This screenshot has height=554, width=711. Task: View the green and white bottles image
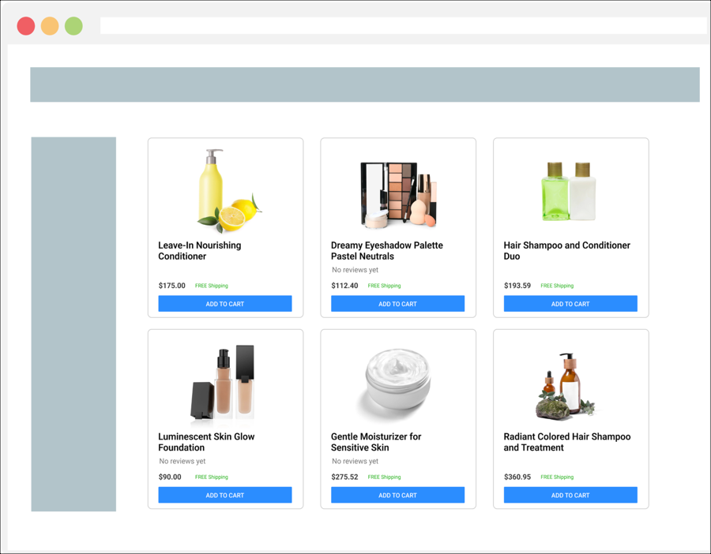[569, 191]
